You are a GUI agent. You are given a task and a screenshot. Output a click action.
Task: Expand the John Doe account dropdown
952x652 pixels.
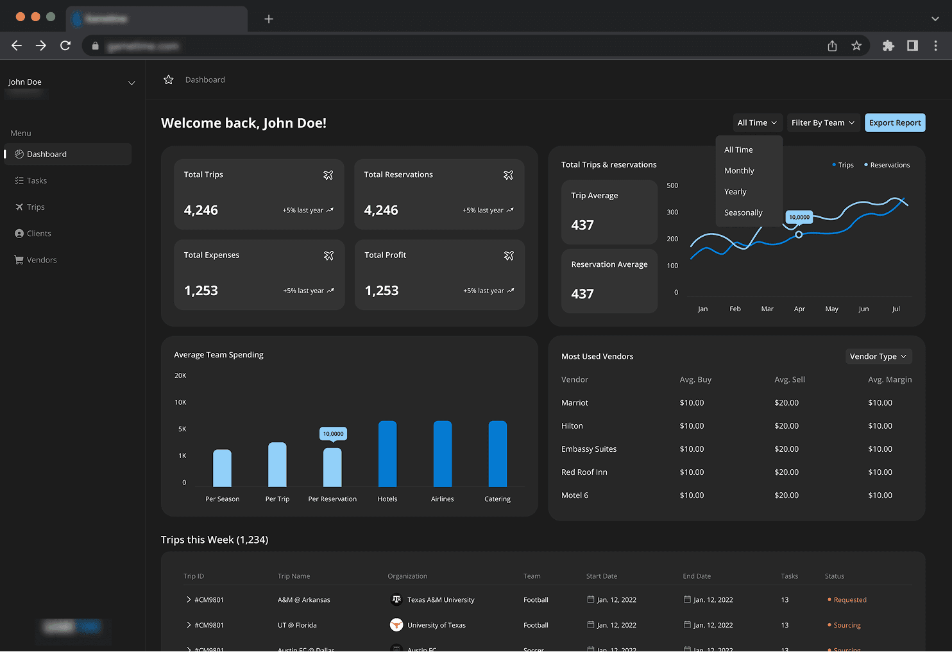point(132,83)
